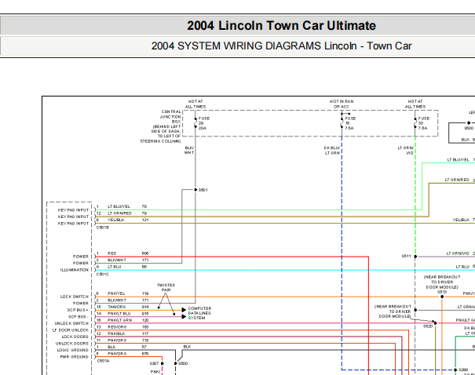This screenshot has height=375, width=475.
Task: Click the 'PNK/LT BLU' wire label at pin 14
Action: (119, 314)
